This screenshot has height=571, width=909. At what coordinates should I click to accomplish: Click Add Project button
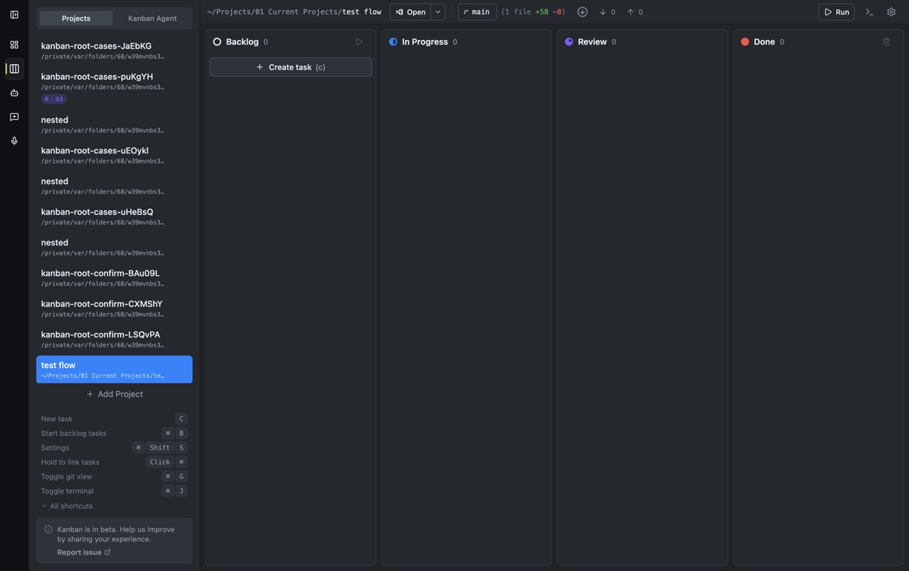(114, 394)
